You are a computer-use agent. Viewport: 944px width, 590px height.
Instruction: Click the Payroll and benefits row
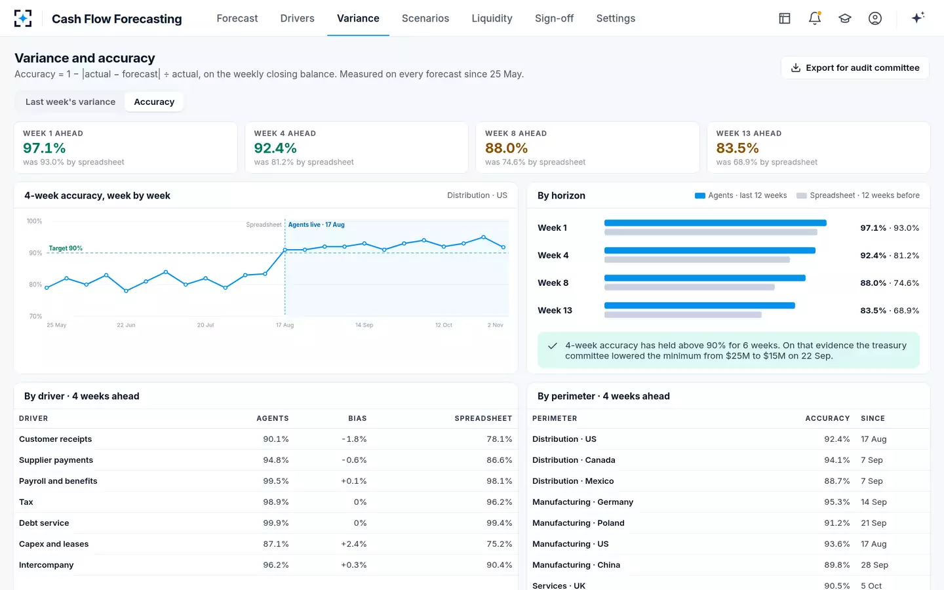click(x=265, y=481)
